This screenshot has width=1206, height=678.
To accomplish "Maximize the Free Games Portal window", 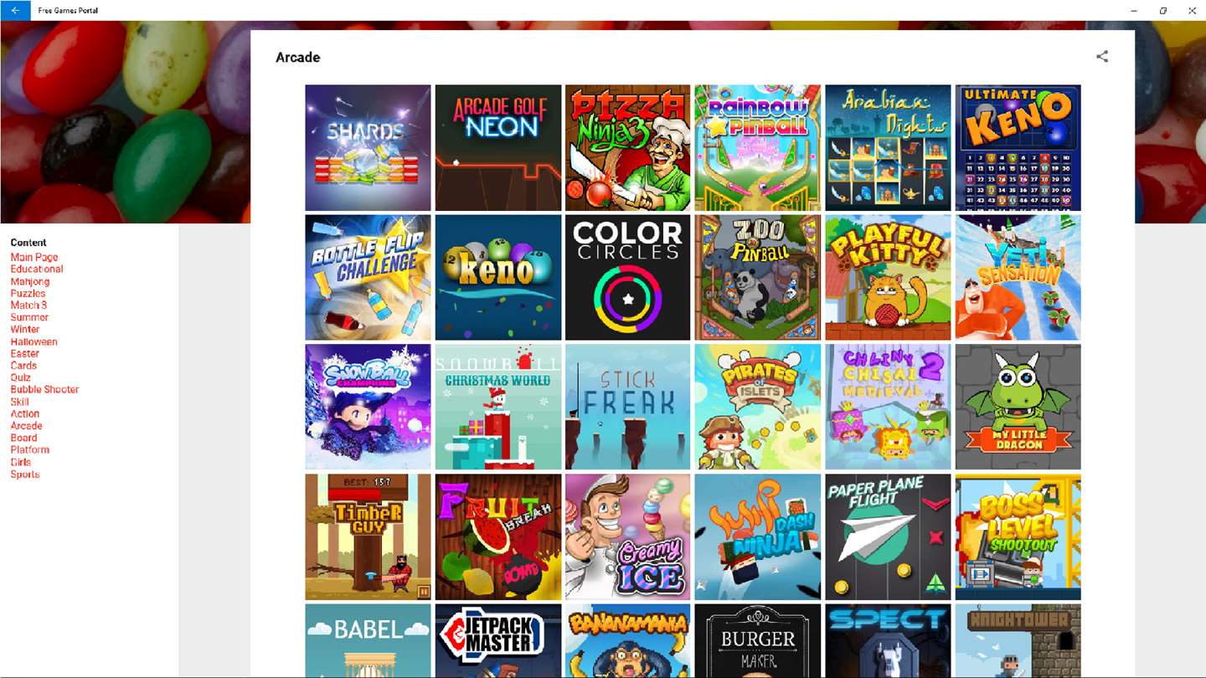I will 1162,10.
